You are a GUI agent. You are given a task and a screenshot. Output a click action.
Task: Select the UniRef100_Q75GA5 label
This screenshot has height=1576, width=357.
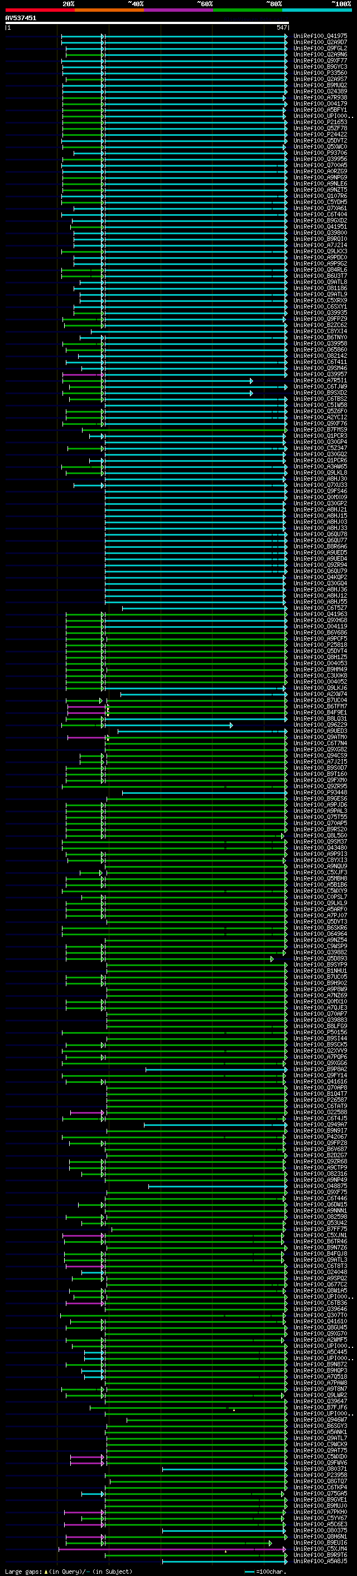pyautogui.click(x=320, y=1493)
